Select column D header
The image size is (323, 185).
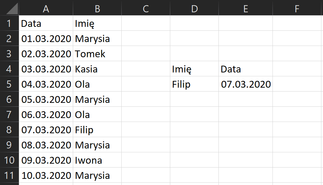pyautogui.click(x=194, y=8)
